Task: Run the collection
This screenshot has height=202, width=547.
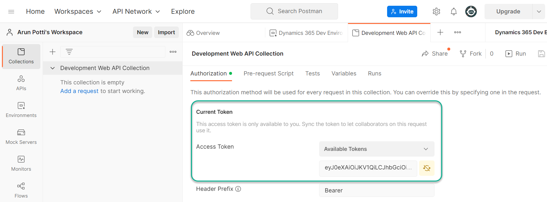Action: (x=516, y=54)
